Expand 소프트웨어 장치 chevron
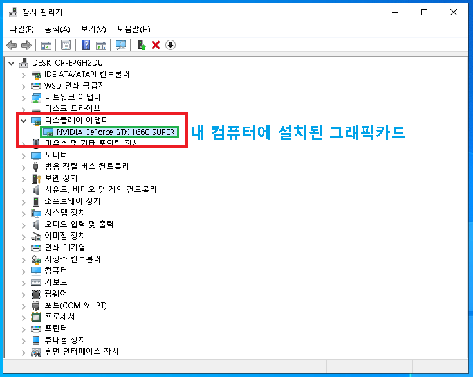Viewport: 473px width, 377px height. point(24,202)
